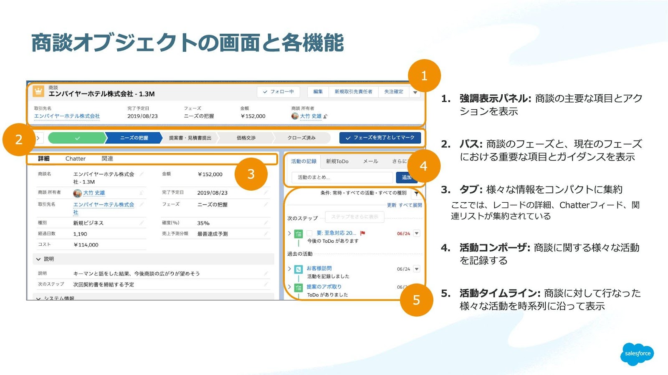
Task: Click pencil icon next to 完了予定日 detail field
Action: coord(266,193)
